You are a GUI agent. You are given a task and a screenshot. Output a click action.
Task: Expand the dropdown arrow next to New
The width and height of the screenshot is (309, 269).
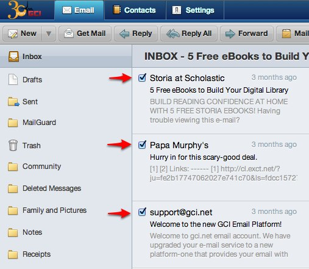tap(49, 34)
